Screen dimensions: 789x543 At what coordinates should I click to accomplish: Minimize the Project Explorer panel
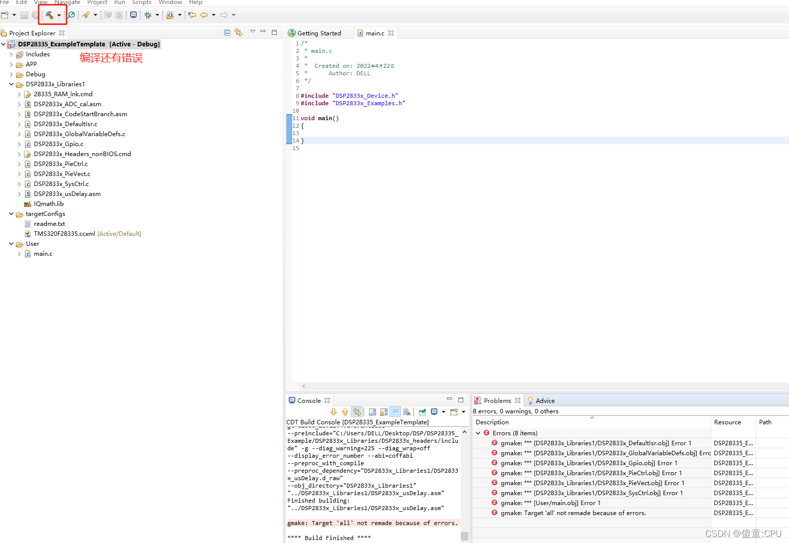point(263,32)
